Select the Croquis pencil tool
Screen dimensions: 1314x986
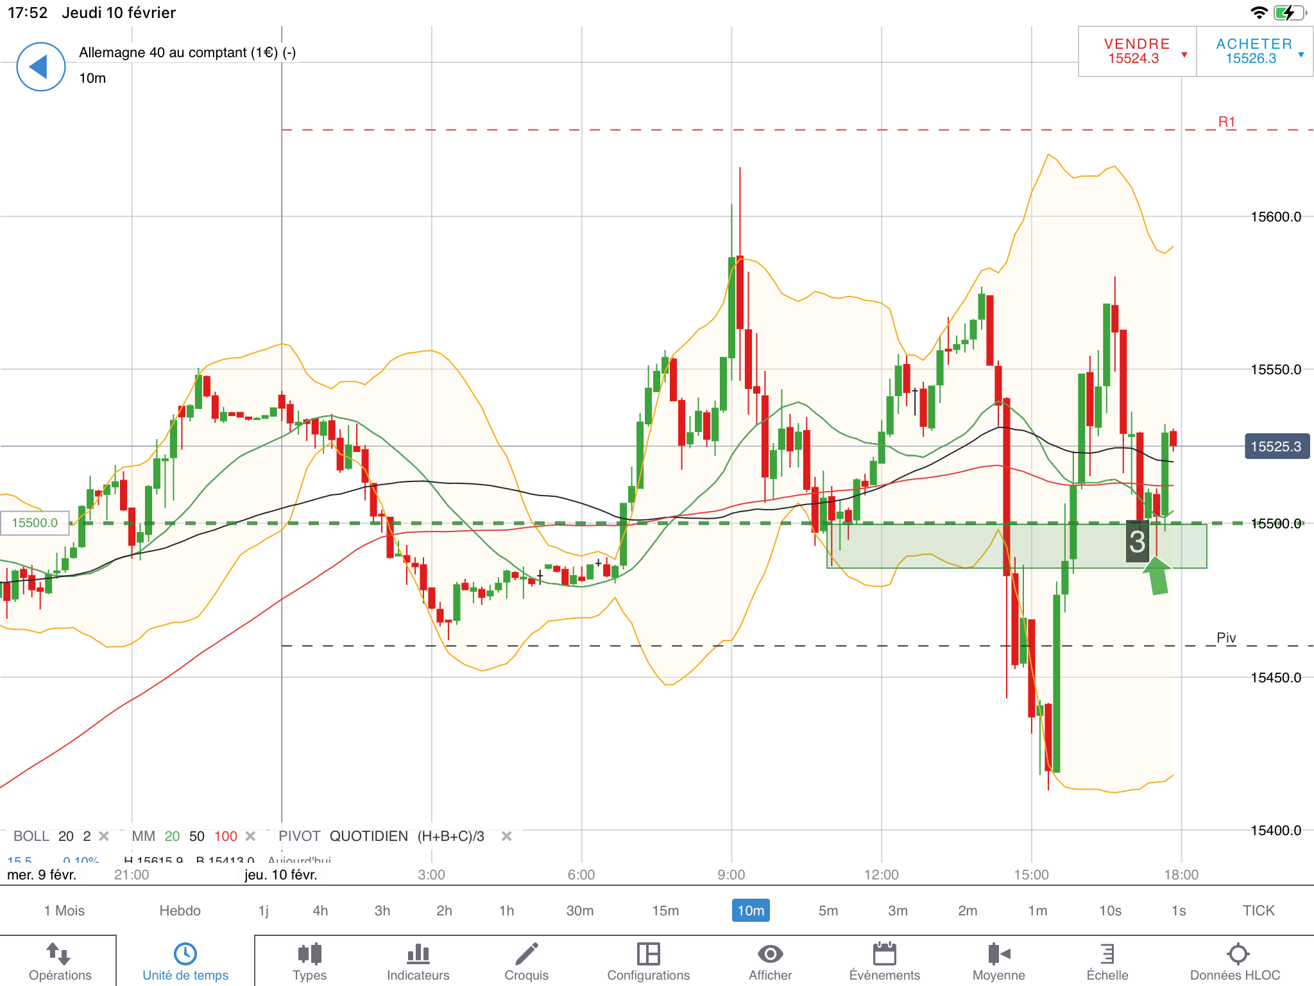[526, 954]
